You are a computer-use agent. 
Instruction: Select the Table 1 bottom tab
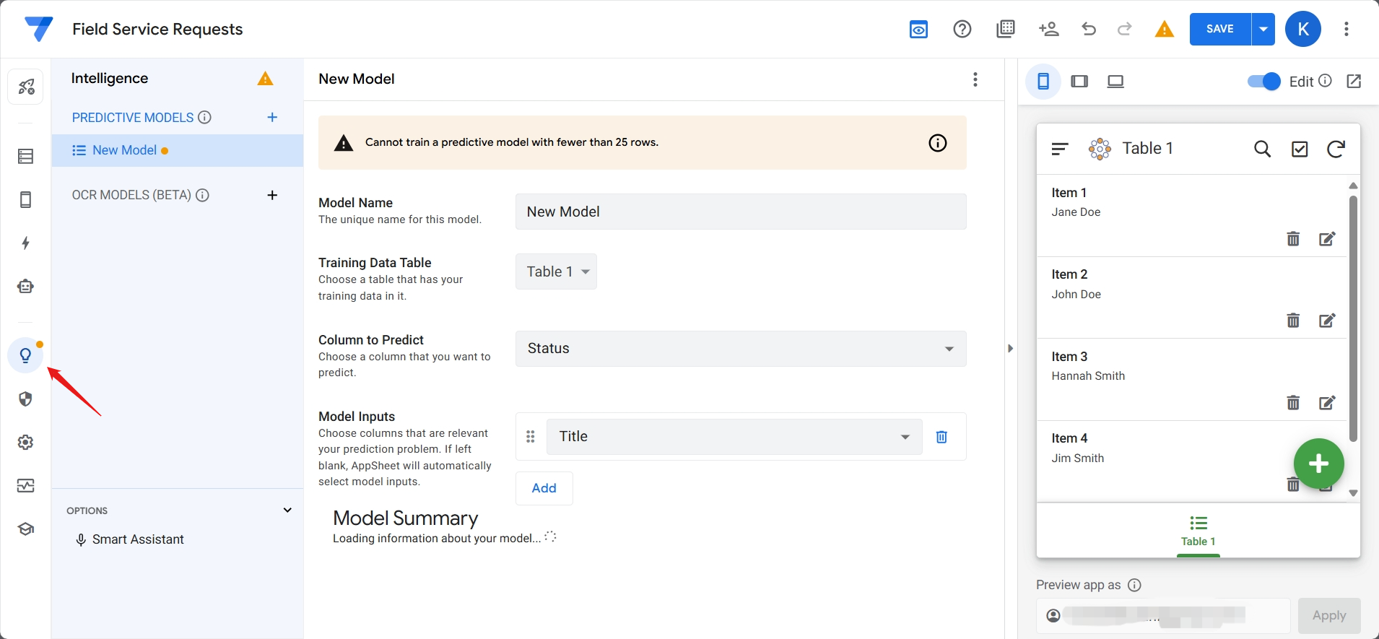tap(1198, 531)
